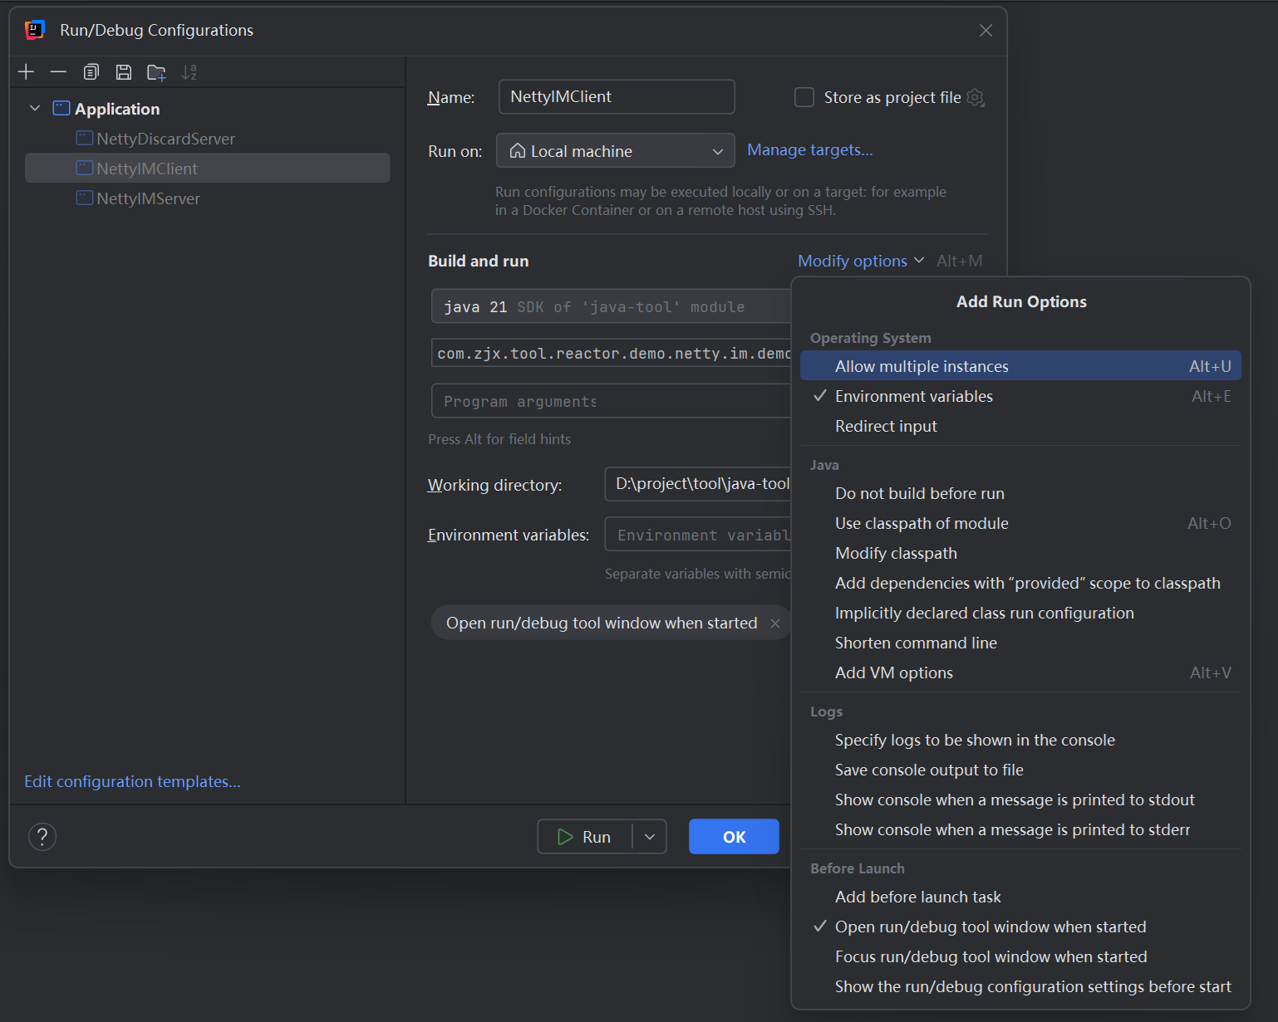Screen dimensions: 1278x1022
Task: Open the project file settings gear icon
Action: click(x=976, y=98)
